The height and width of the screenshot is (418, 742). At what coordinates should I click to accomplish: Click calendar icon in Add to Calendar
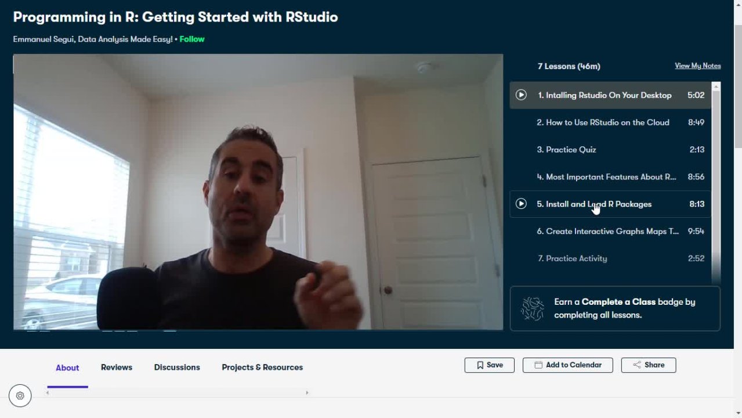538,365
